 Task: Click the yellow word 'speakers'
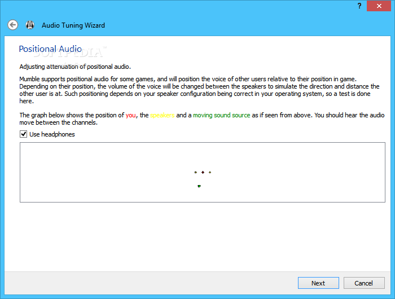(x=163, y=115)
